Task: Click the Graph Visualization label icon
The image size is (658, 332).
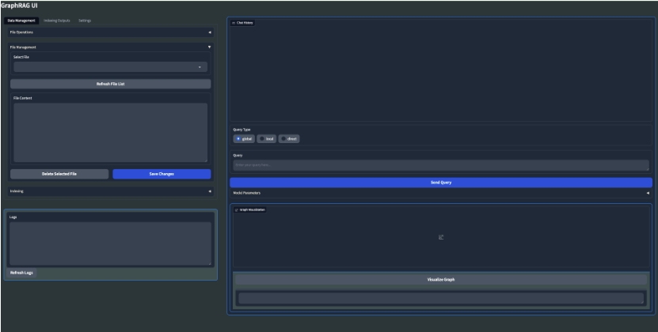Action: (x=237, y=209)
